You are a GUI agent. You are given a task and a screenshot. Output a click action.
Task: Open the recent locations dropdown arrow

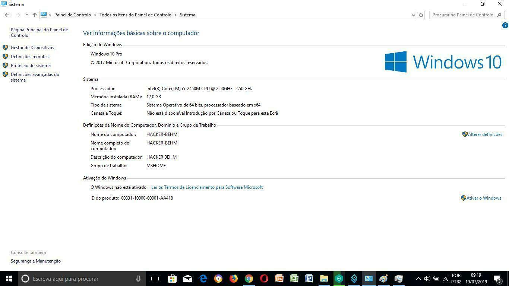[27, 15]
